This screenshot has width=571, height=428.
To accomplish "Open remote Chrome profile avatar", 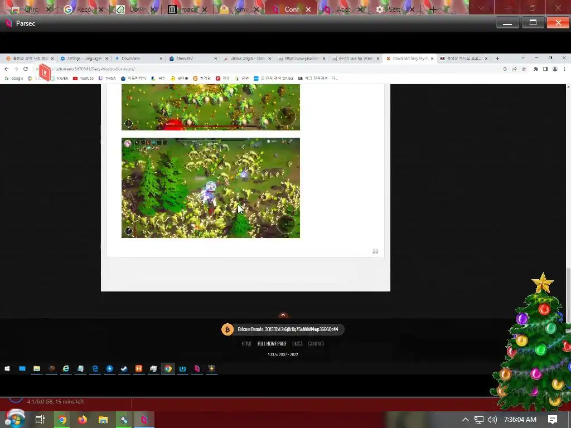I will click(555, 69).
